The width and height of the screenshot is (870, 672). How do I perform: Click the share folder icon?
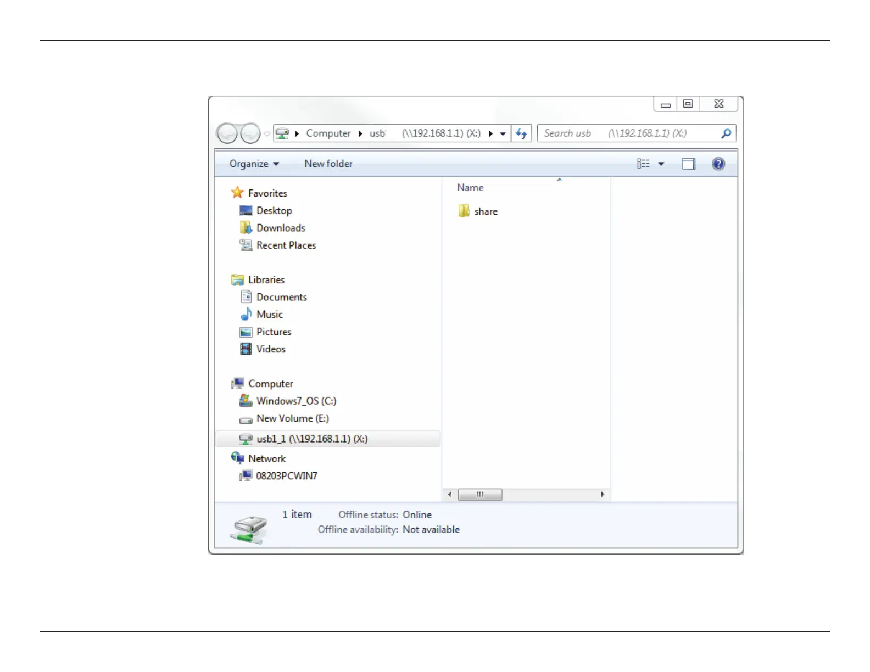464,211
